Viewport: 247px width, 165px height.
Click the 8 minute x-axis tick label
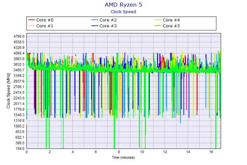pyautogui.click(x=119, y=152)
